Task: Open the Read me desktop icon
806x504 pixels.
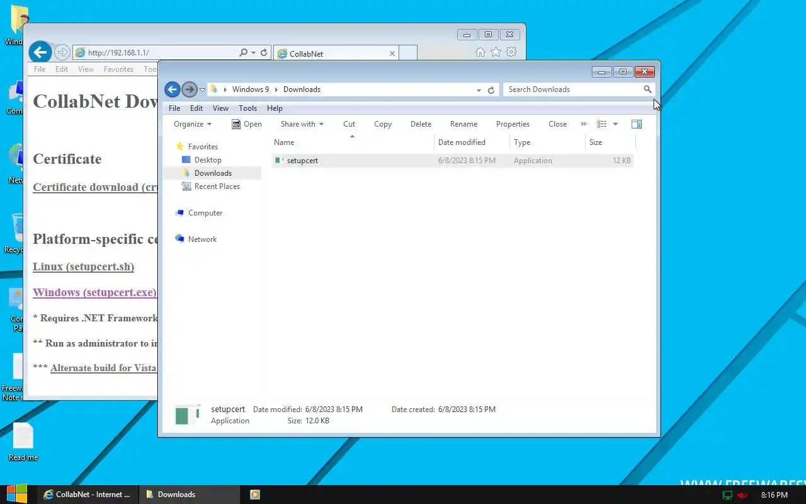Action: (23, 442)
